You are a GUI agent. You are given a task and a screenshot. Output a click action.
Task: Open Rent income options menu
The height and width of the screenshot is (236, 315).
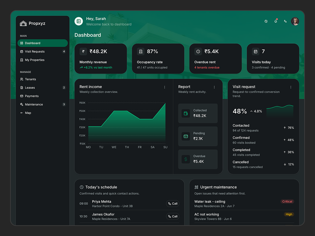[x=165, y=87]
